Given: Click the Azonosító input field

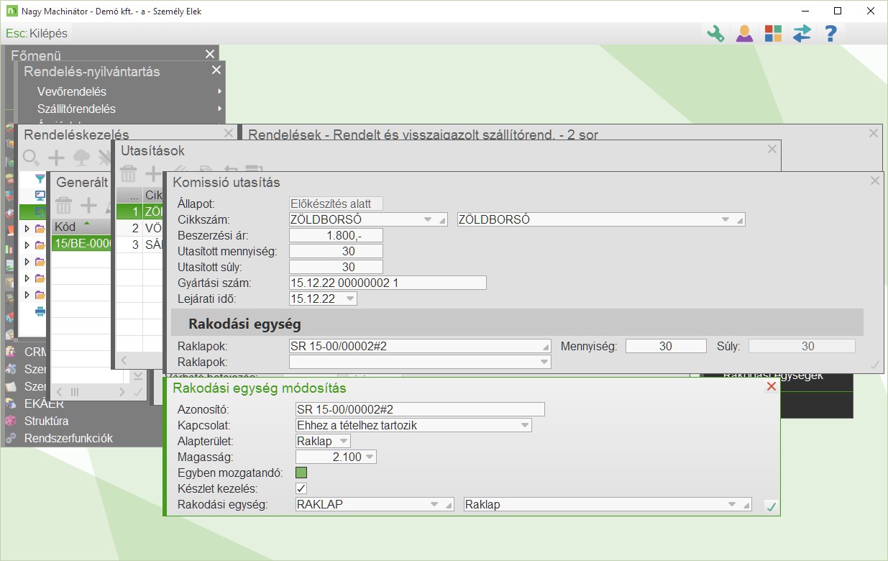Looking at the screenshot, I should coord(421,409).
